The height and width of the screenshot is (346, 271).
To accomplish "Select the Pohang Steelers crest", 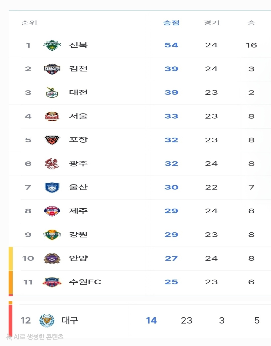I will [52, 140].
